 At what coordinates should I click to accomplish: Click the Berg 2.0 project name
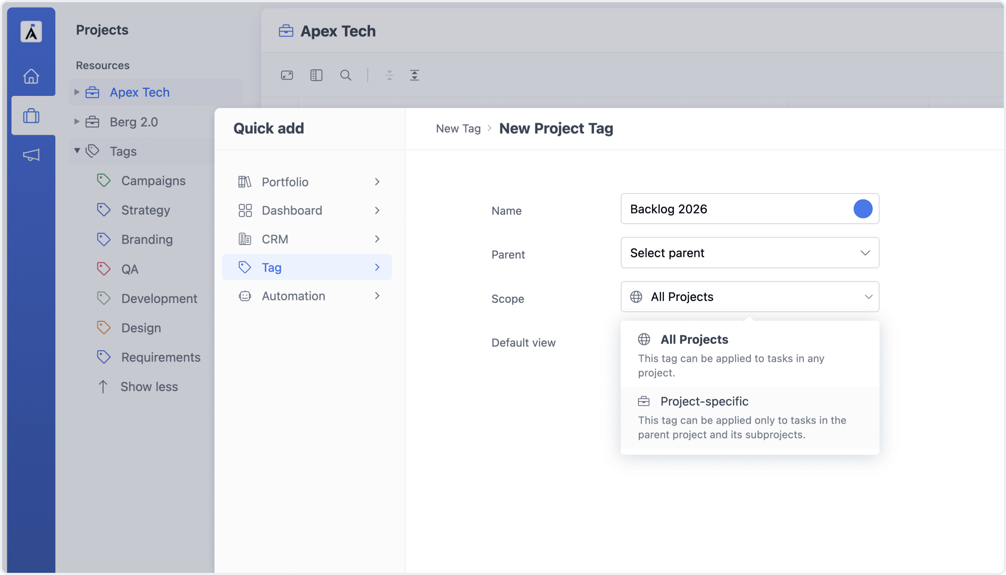tap(133, 122)
